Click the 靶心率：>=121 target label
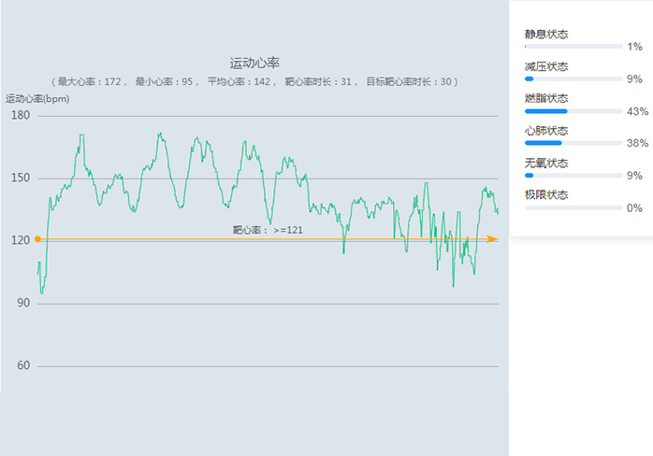 (268, 229)
